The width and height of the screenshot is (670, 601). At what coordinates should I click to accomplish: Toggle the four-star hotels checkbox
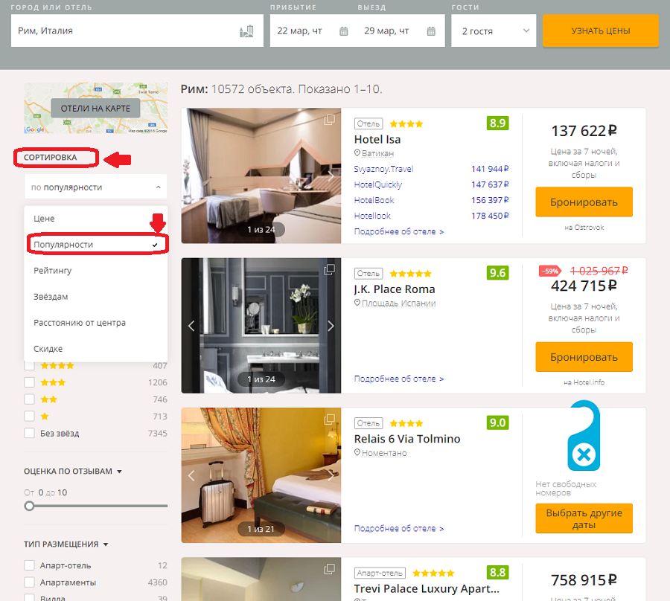pos(30,365)
